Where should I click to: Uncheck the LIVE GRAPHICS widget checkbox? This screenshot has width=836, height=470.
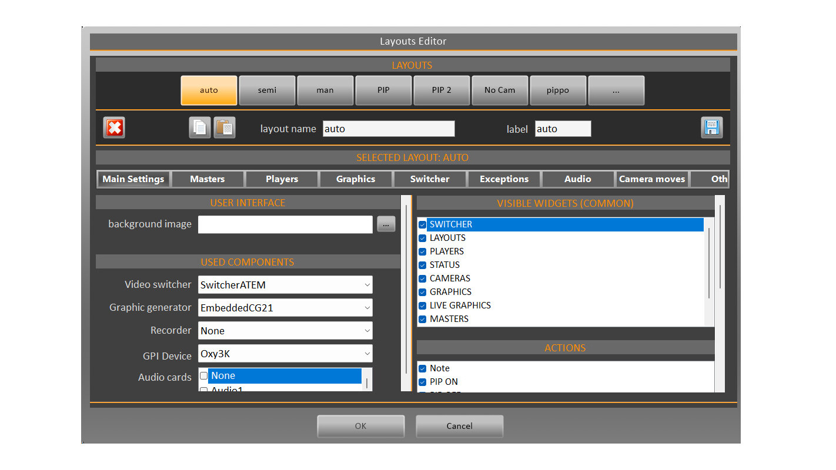click(422, 305)
